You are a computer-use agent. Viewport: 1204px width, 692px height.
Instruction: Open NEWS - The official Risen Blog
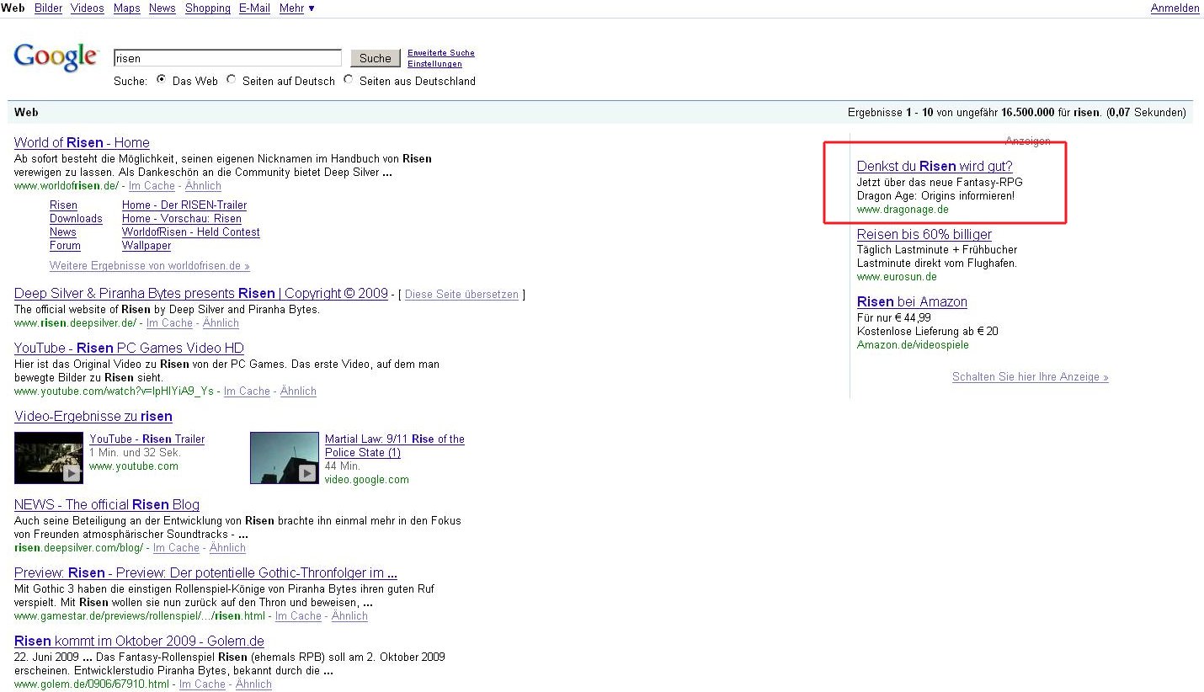[107, 504]
